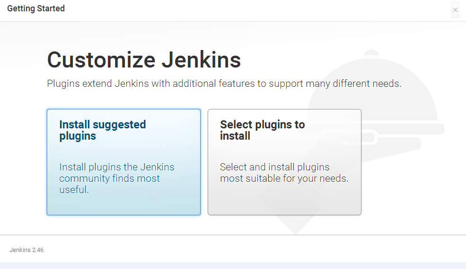Click the watermark diamond tip below the cards
This screenshot has width=466, height=269.
(x=294, y=227)
